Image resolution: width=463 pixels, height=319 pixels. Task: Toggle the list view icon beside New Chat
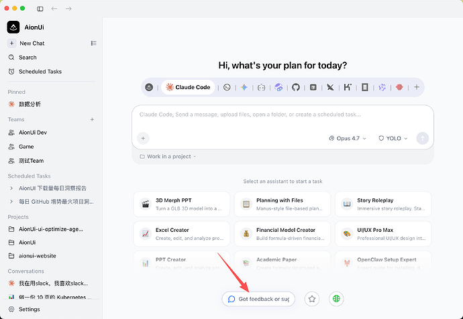click(x=93, y=44)
